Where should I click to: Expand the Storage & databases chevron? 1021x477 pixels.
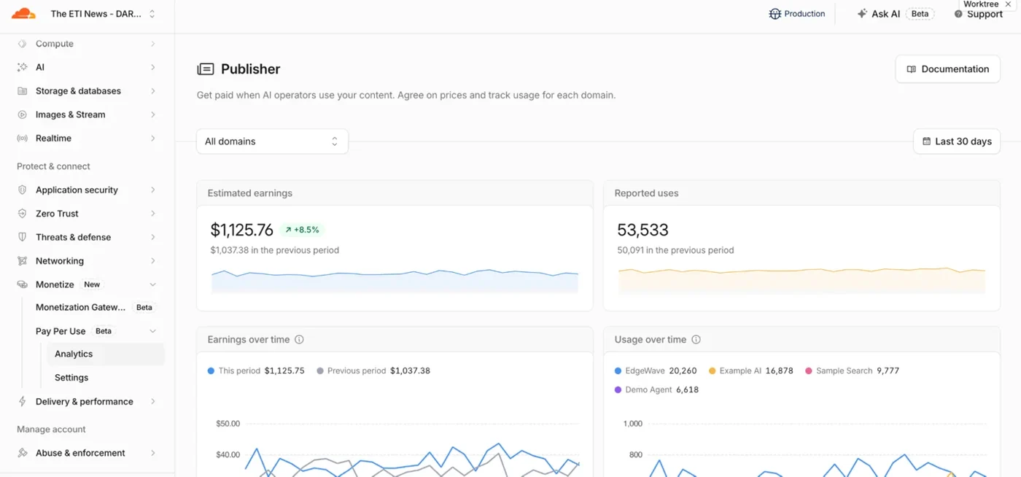click(152, 91)
